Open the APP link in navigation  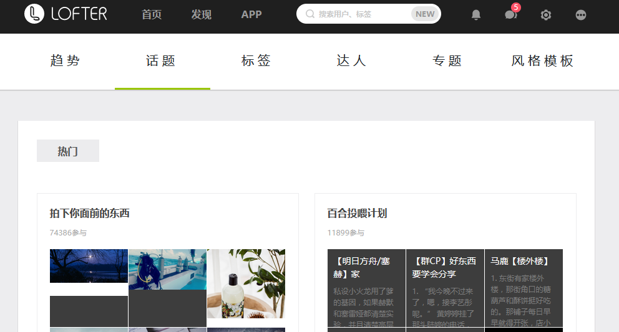point(251,14)
